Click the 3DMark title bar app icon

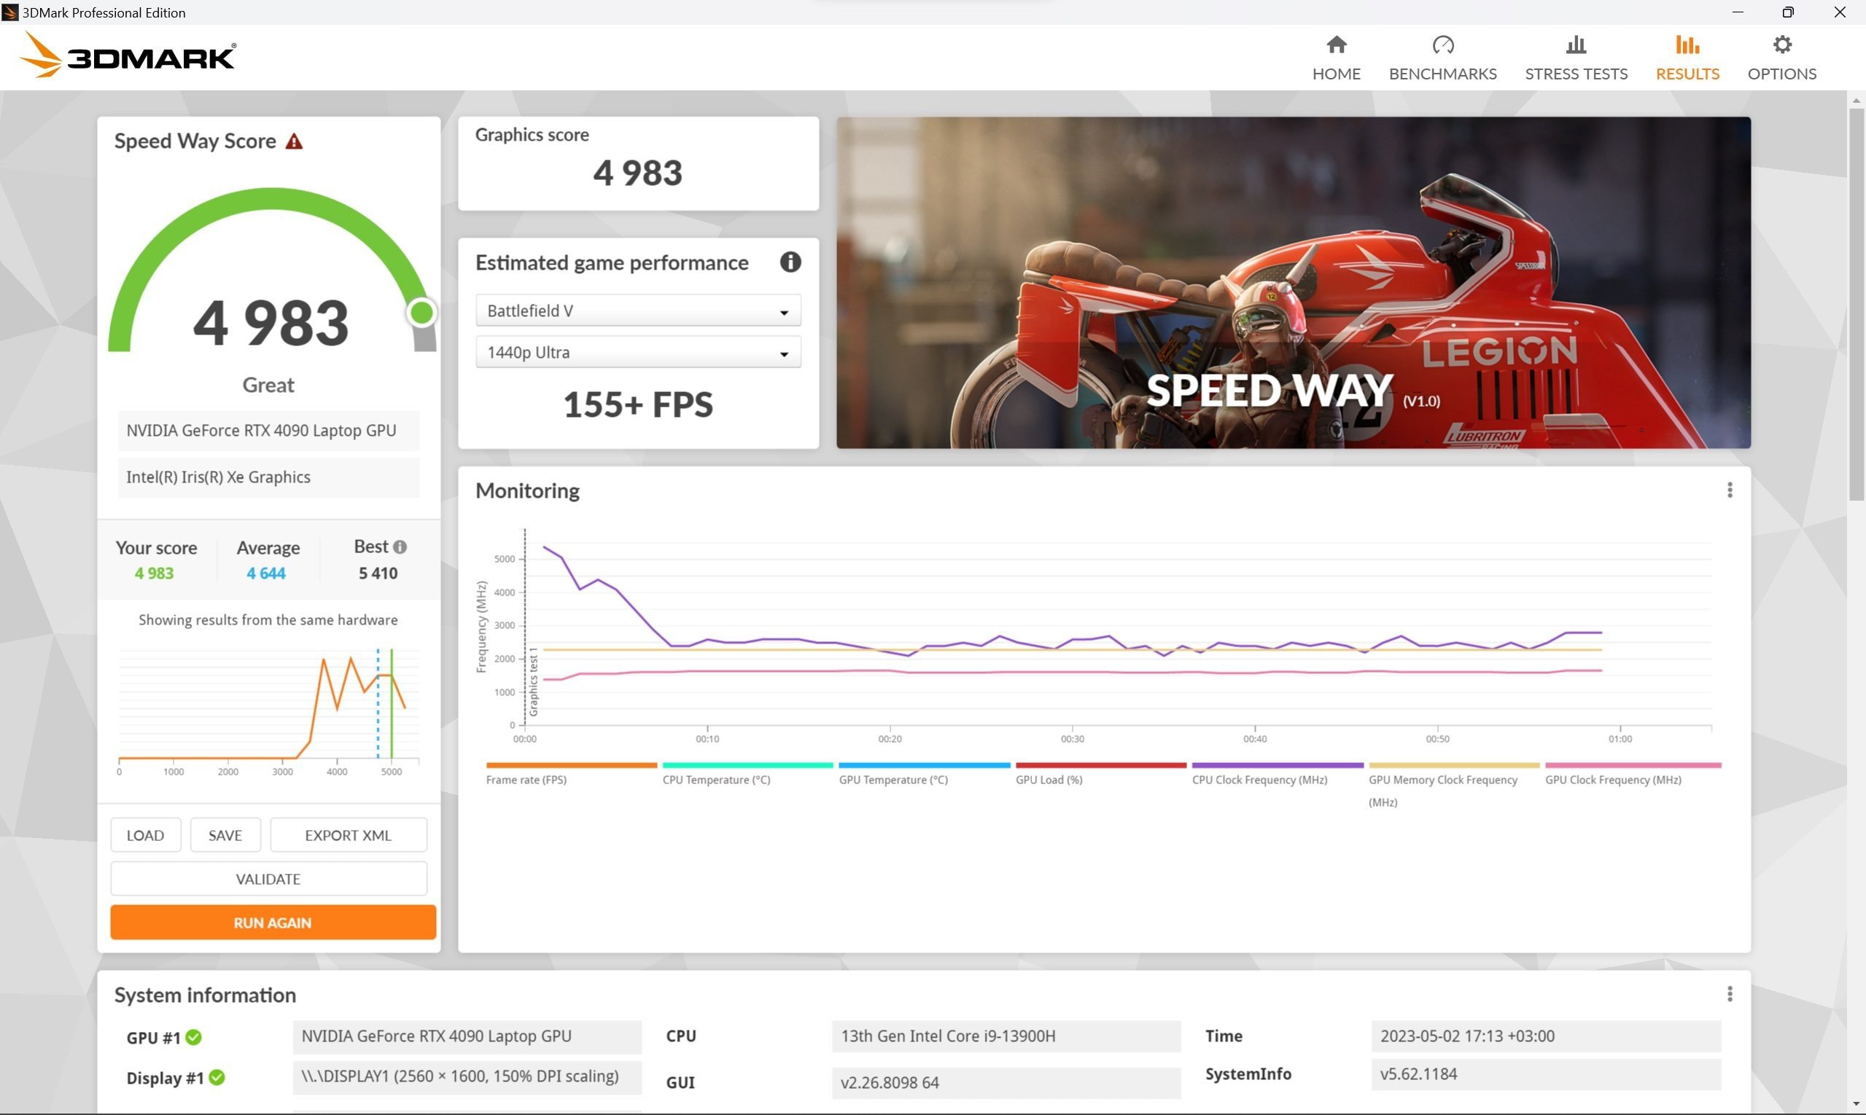(x=9, y=12)
